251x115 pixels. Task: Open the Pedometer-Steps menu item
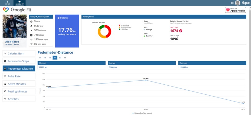point(19,61)
